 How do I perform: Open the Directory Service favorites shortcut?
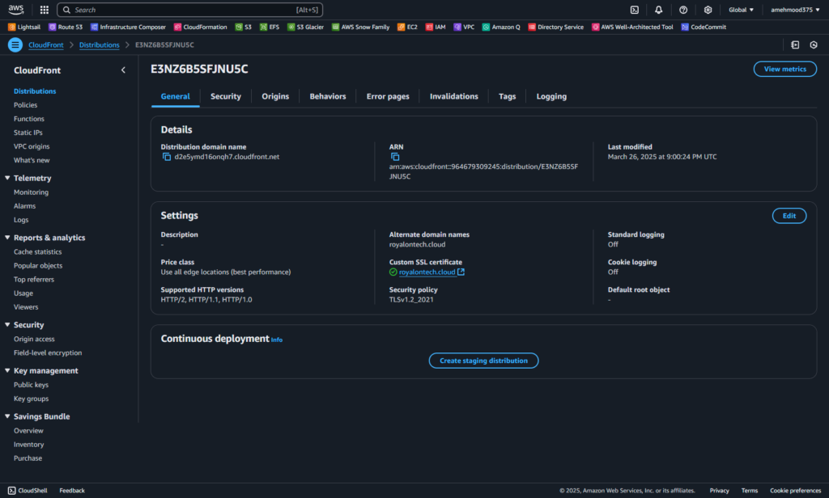(555, 27)
